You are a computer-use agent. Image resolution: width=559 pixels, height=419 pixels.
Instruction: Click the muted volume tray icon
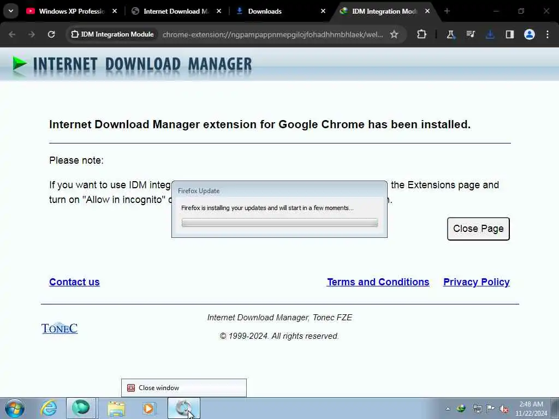click(x=504, y=409)
